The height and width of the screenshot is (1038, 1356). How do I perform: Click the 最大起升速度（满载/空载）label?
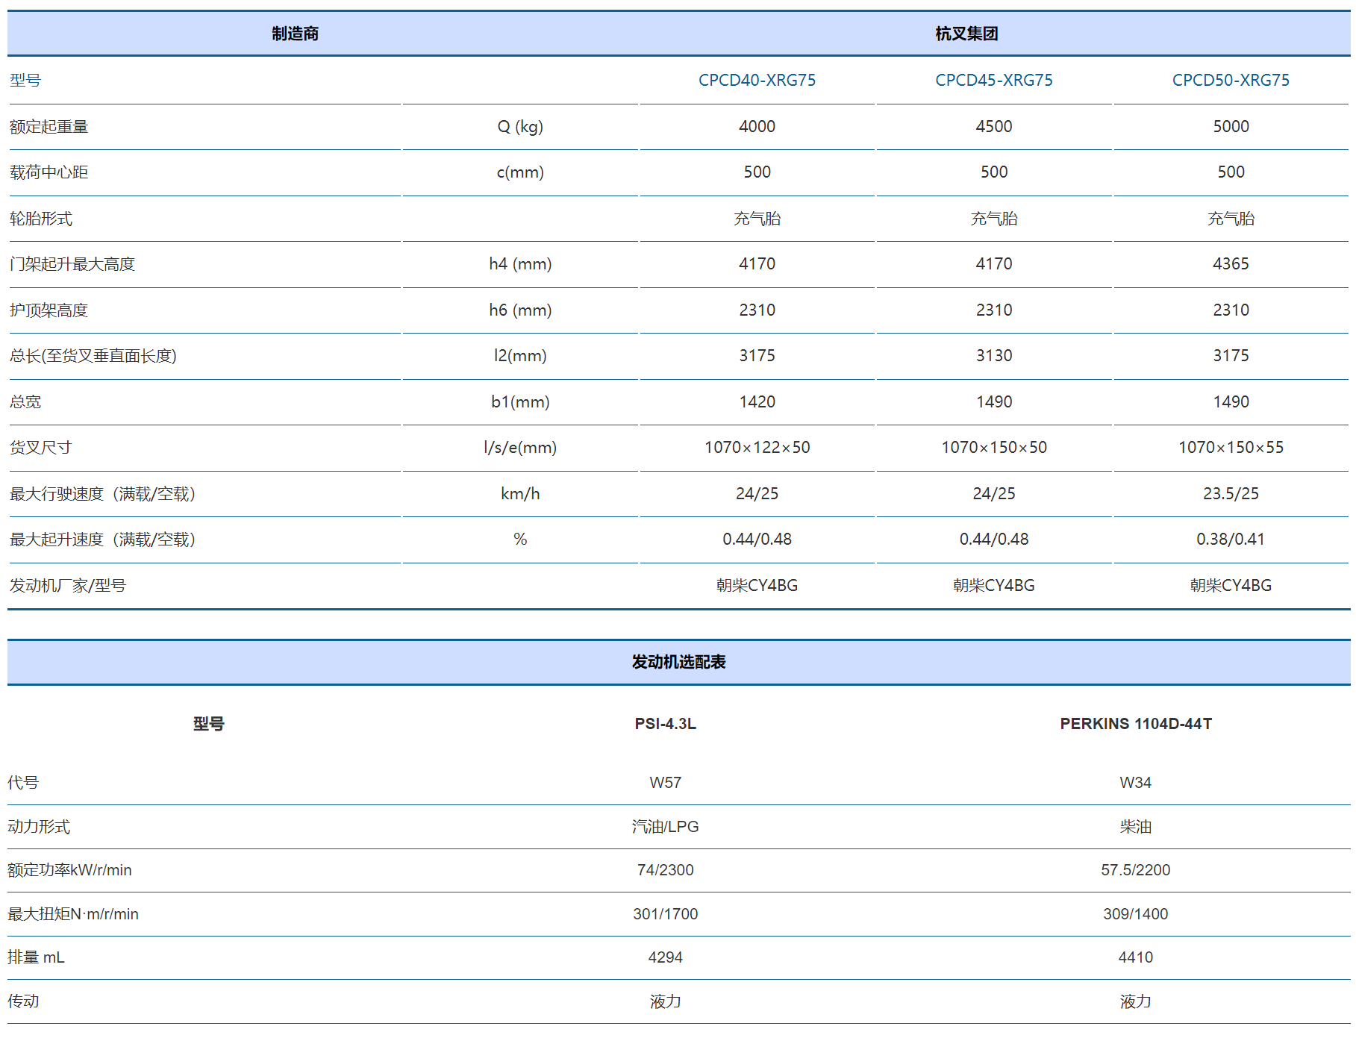[104, 540]
